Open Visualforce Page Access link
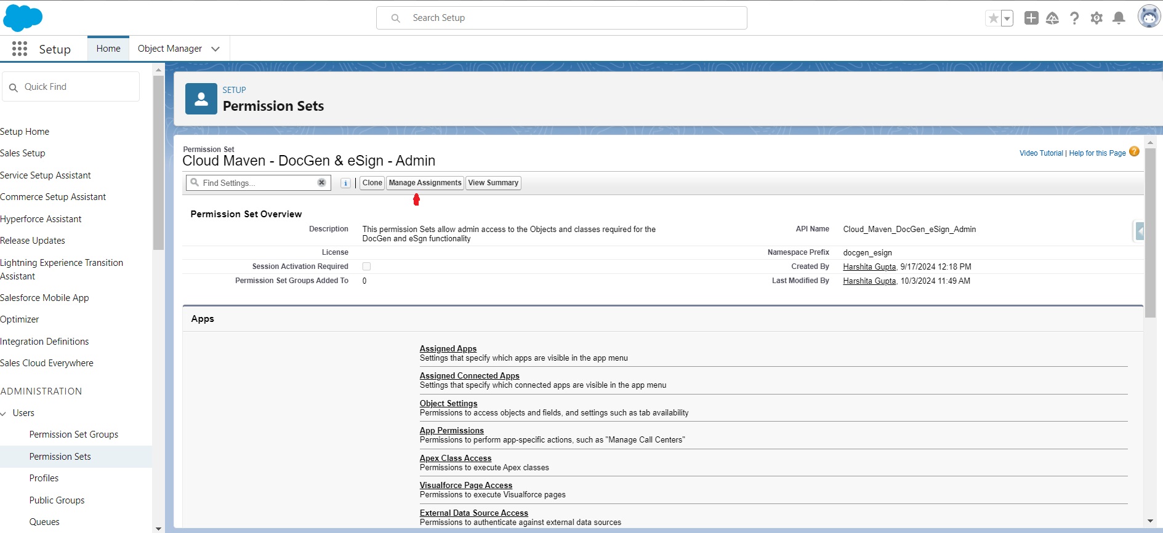The width and height of the screenshot is (1163, 533). (x=466, y=485)
